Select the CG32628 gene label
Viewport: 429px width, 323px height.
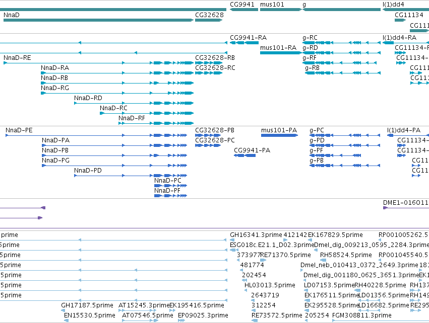(209, 15)
